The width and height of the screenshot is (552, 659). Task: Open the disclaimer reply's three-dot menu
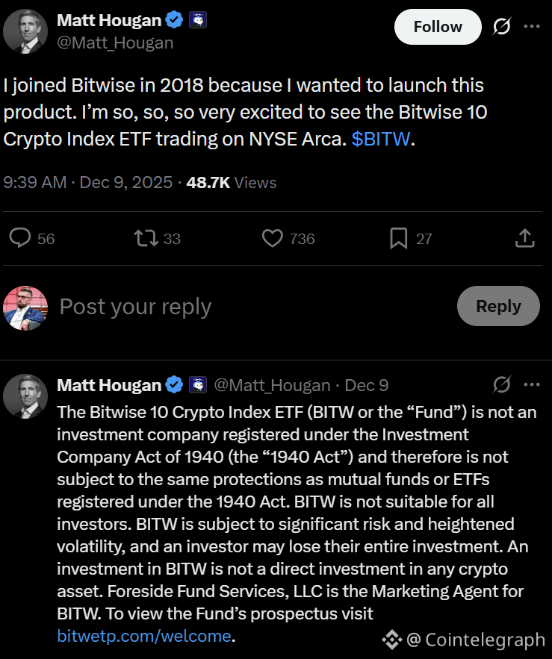[x=531, y=385]
